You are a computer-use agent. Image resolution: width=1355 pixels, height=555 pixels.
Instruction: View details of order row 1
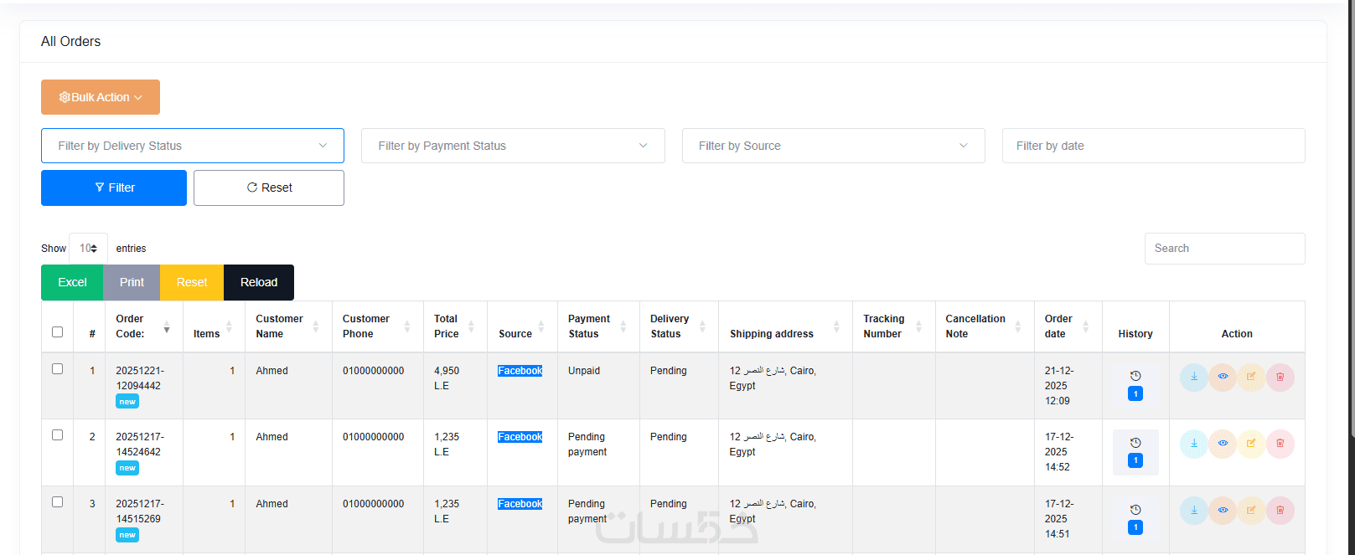pyautogui.click(x=1223, y=378)
